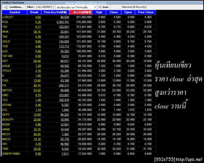Click PCA Prev AccVal 2,393,761
The height and width of the screenshot is (163, 204).
(63, 22)
